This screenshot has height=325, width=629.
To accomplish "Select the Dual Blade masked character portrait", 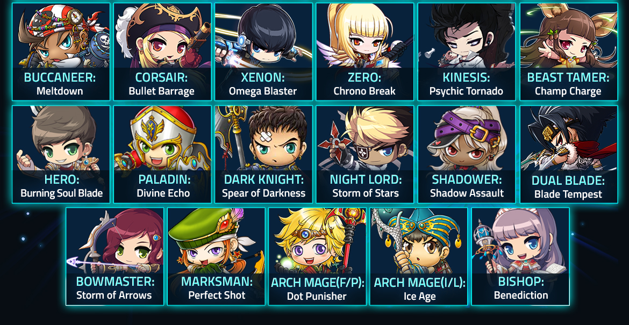I will point(569,138).
